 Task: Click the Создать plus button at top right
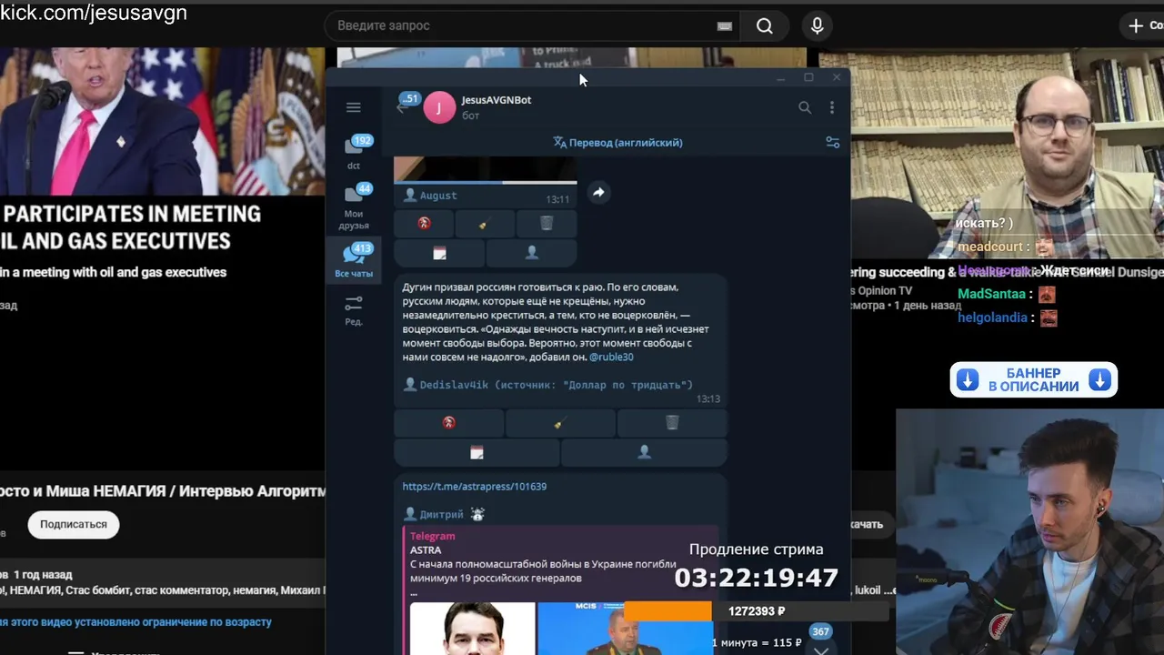(x=1144, y=25)
